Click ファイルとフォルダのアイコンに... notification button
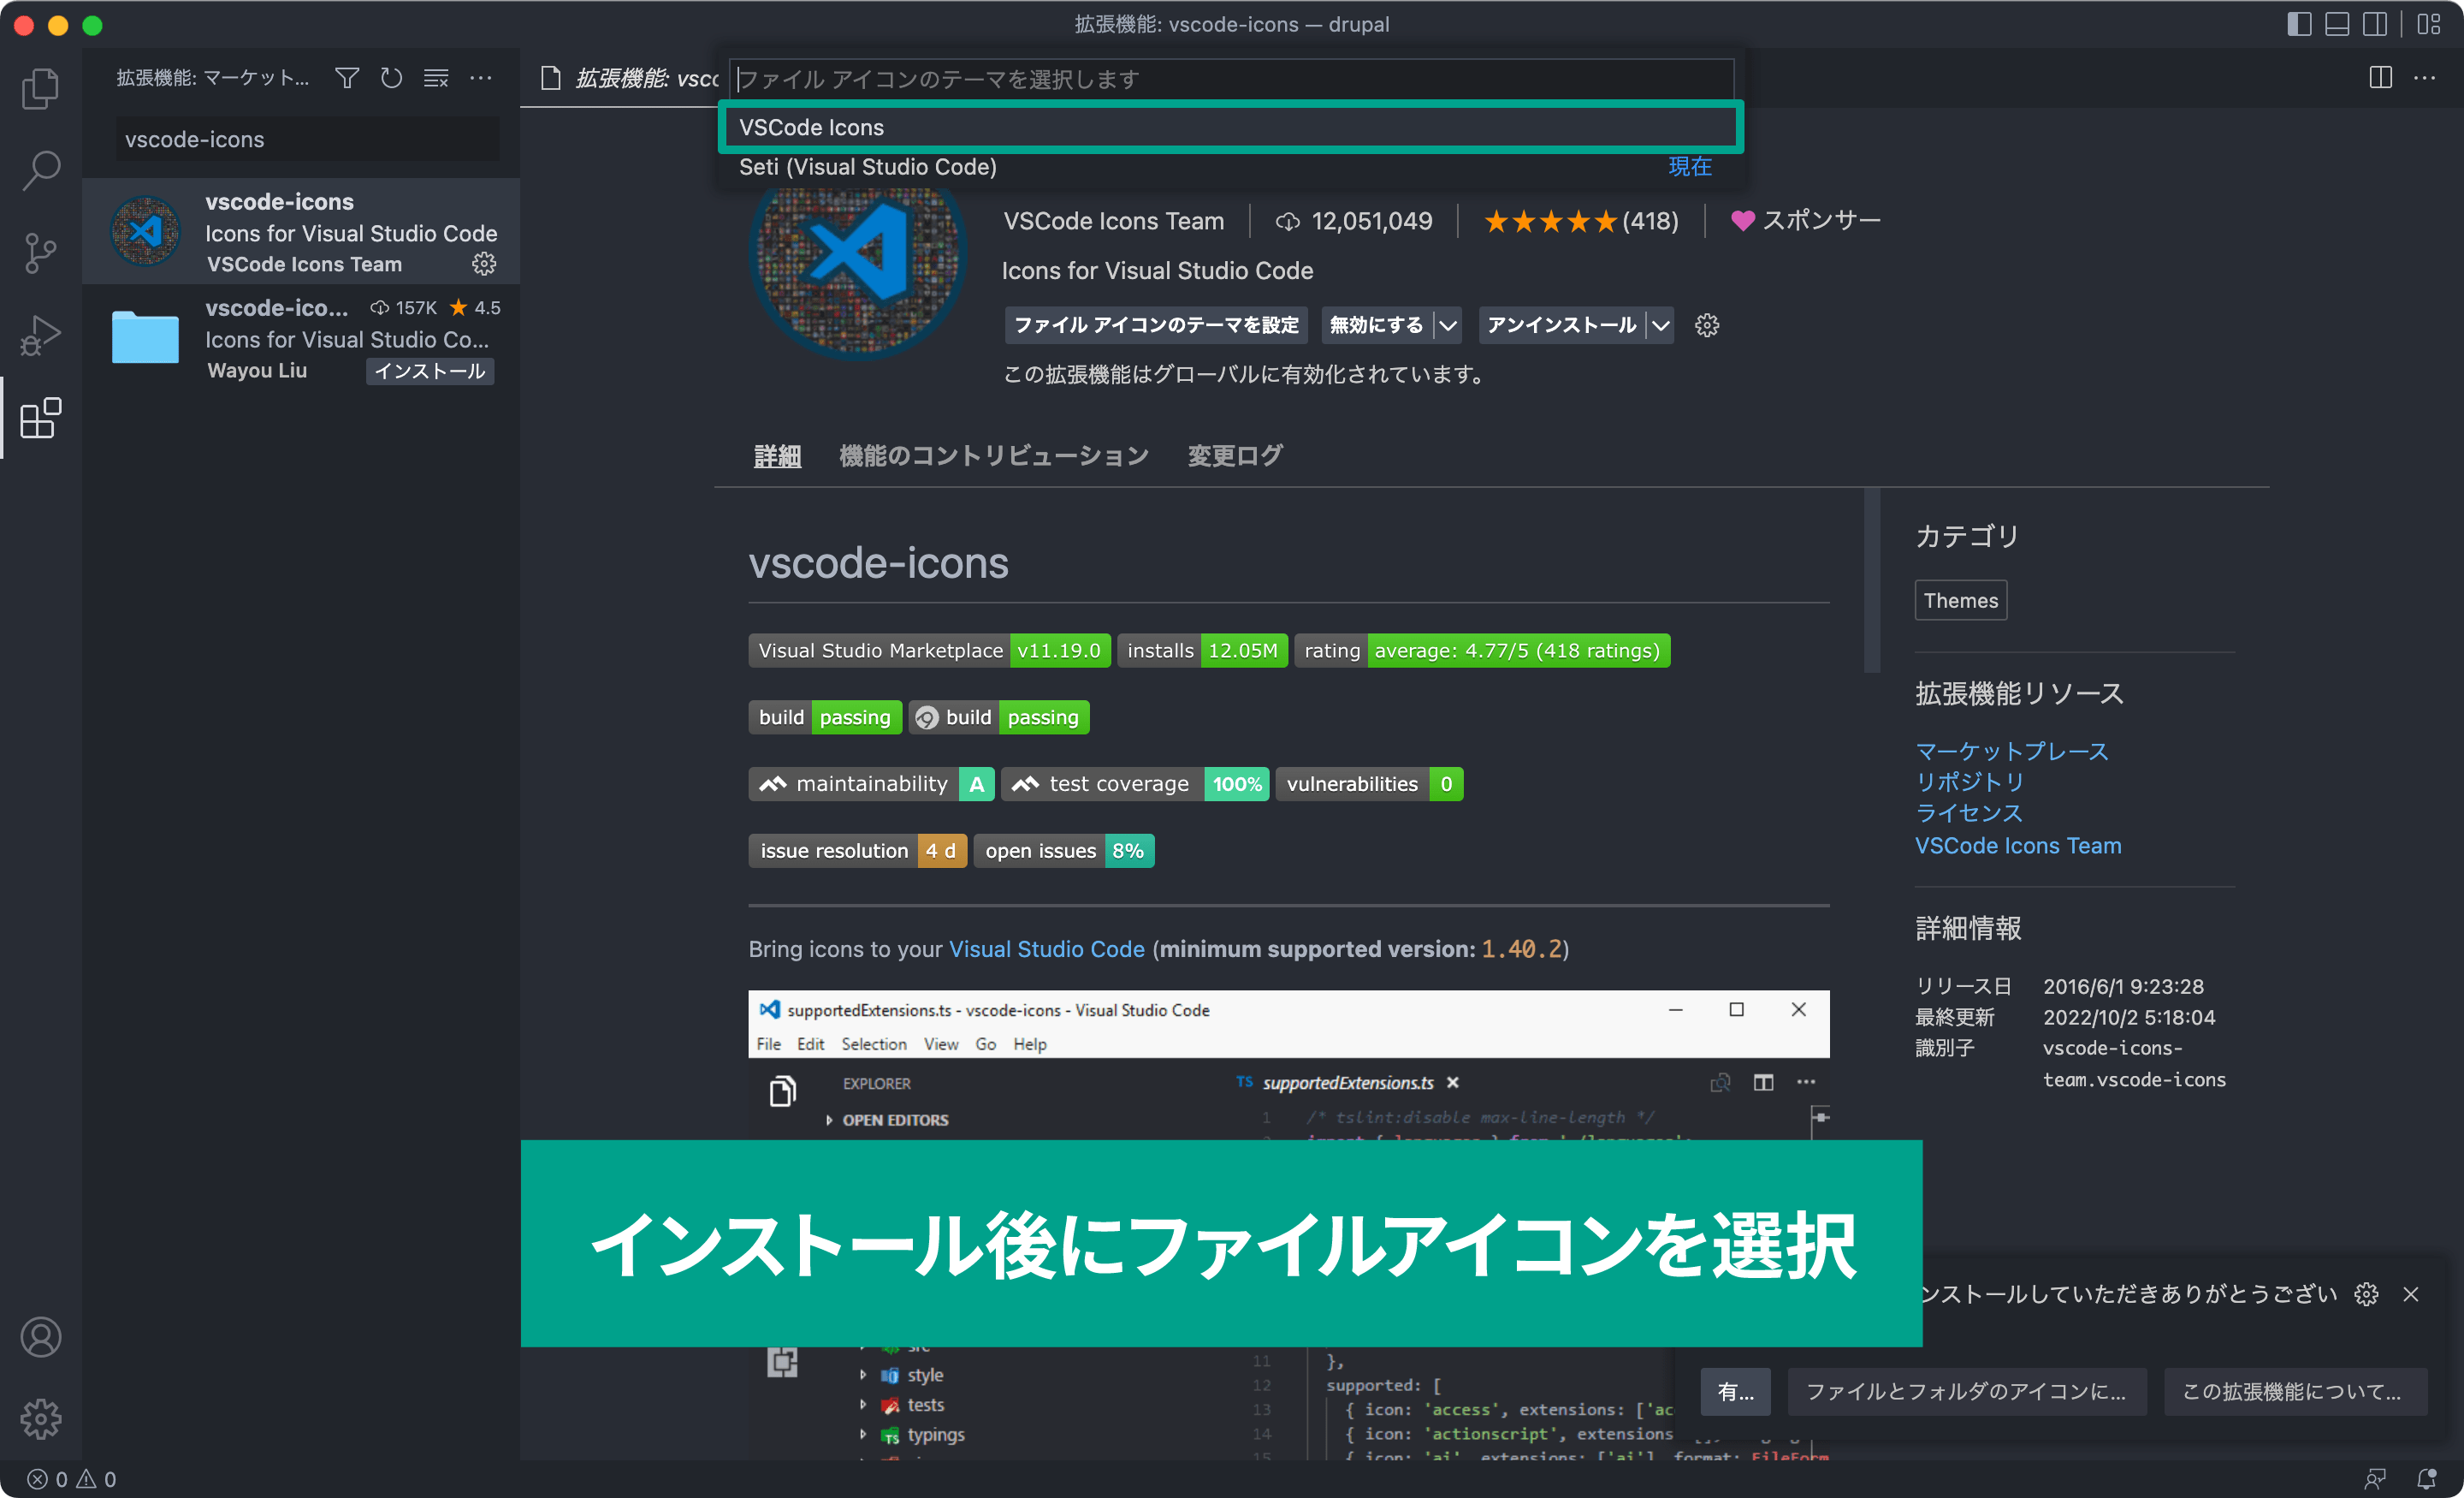2464x1498 pixels. coord(1966,1392)
